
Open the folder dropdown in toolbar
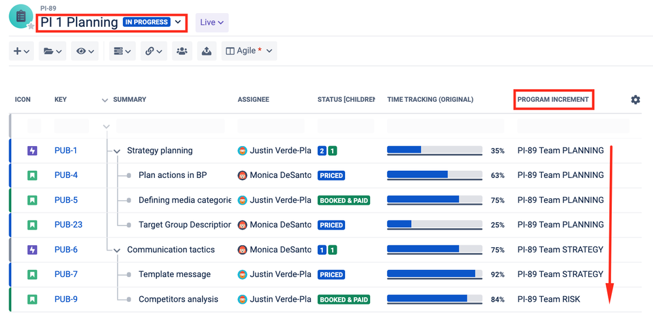(52, 51)
